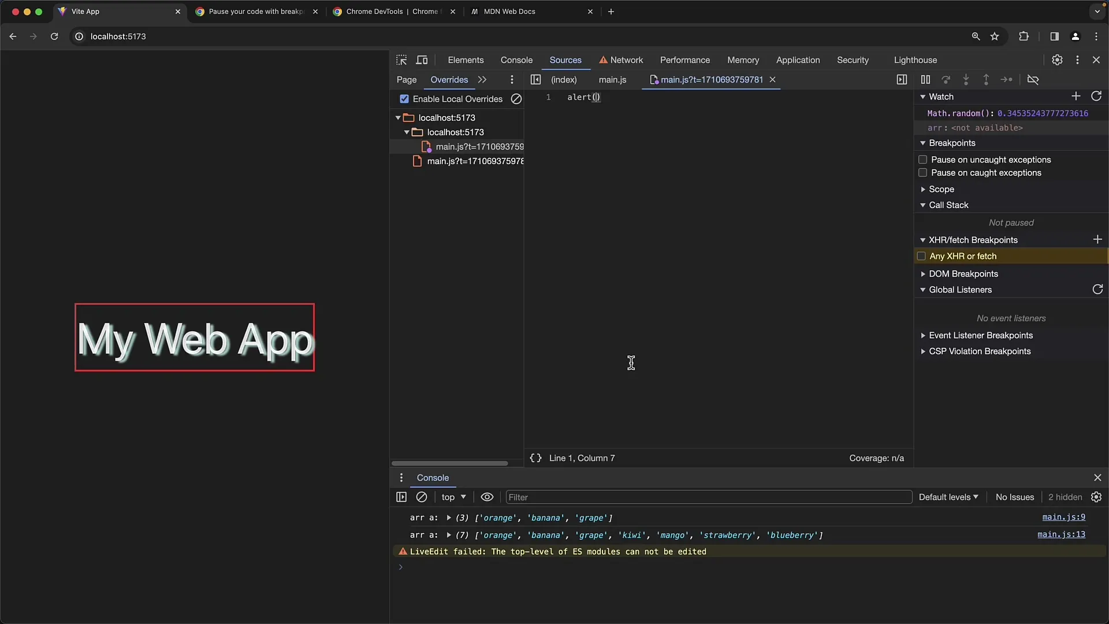Expand CSP Violation Breakpoints section
1109x624 pixels.
[922, 351]
